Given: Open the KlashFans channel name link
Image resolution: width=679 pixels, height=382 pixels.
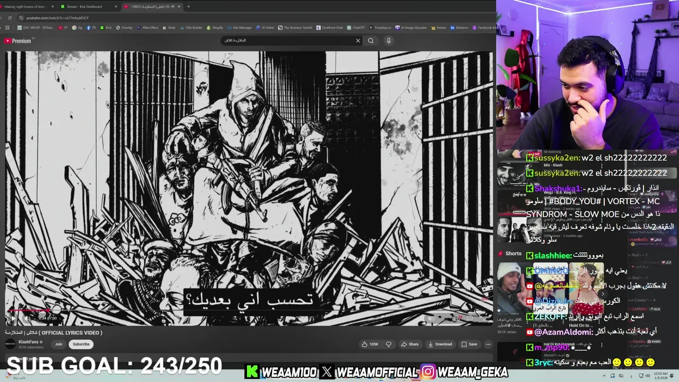Looking at the screenshot, I should pos(28,342).
